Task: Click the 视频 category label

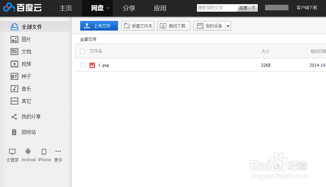Action: tap(26, 64)
